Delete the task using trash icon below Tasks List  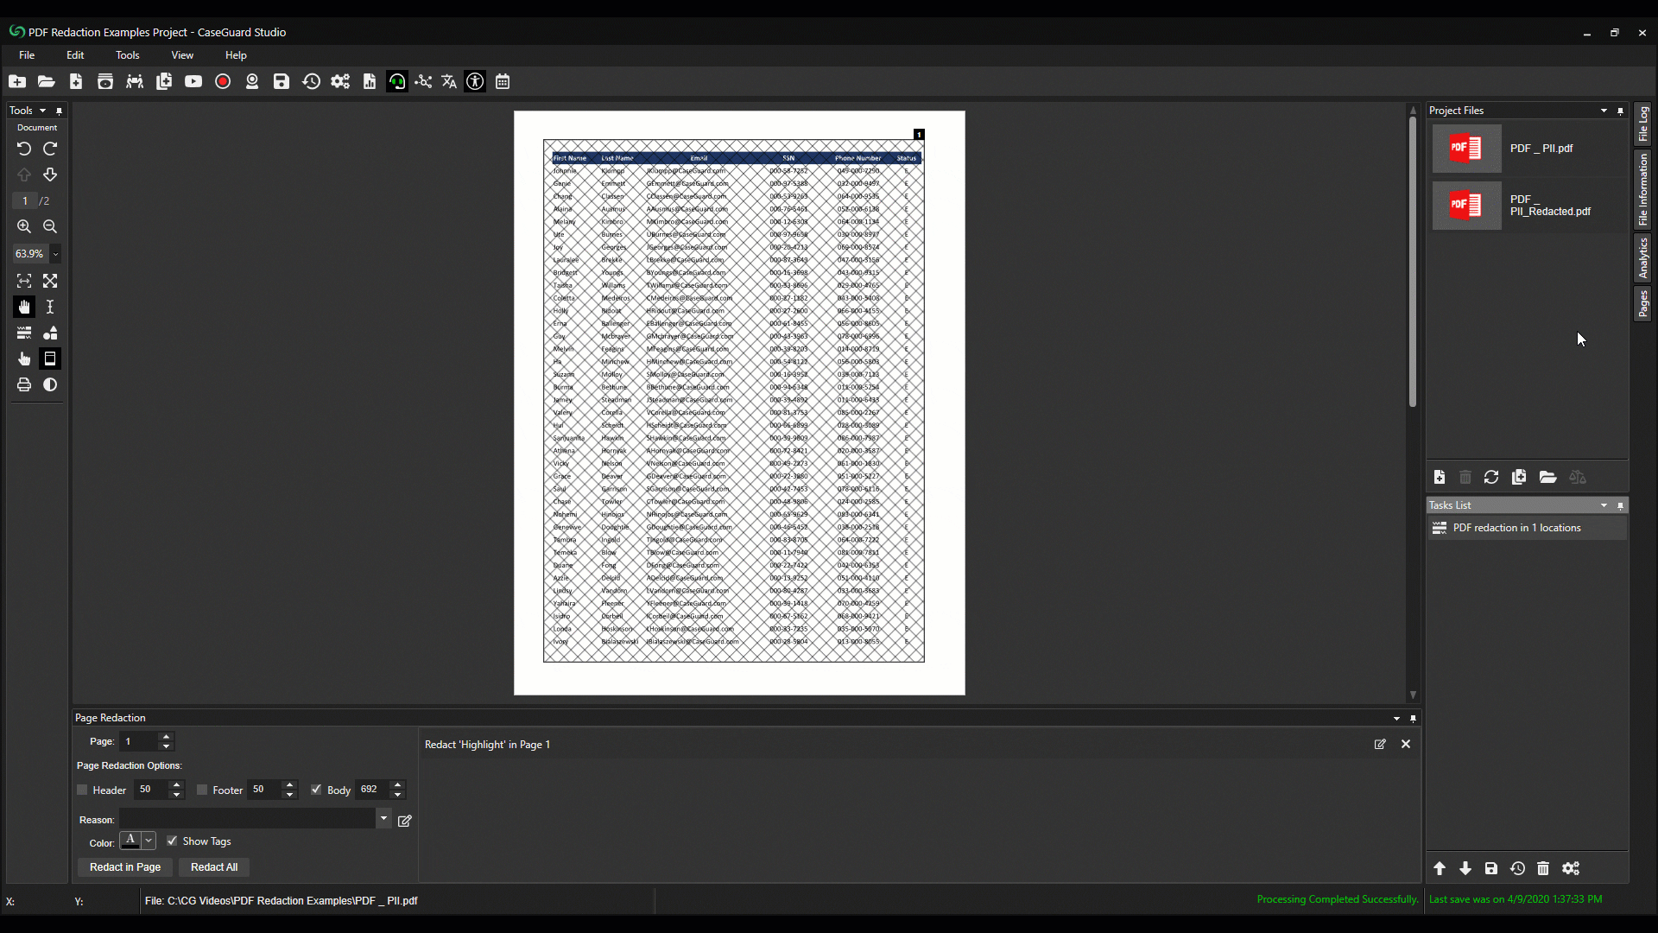coord(1543,869)
